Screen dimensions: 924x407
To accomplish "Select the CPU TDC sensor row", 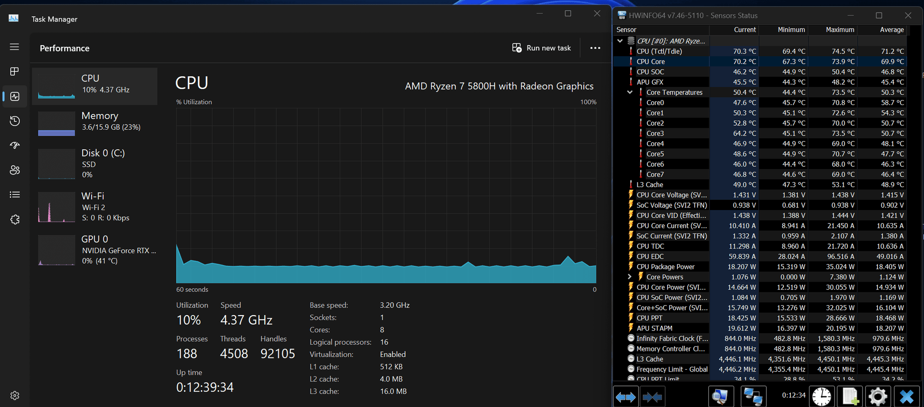I will [x=761, y=246].
